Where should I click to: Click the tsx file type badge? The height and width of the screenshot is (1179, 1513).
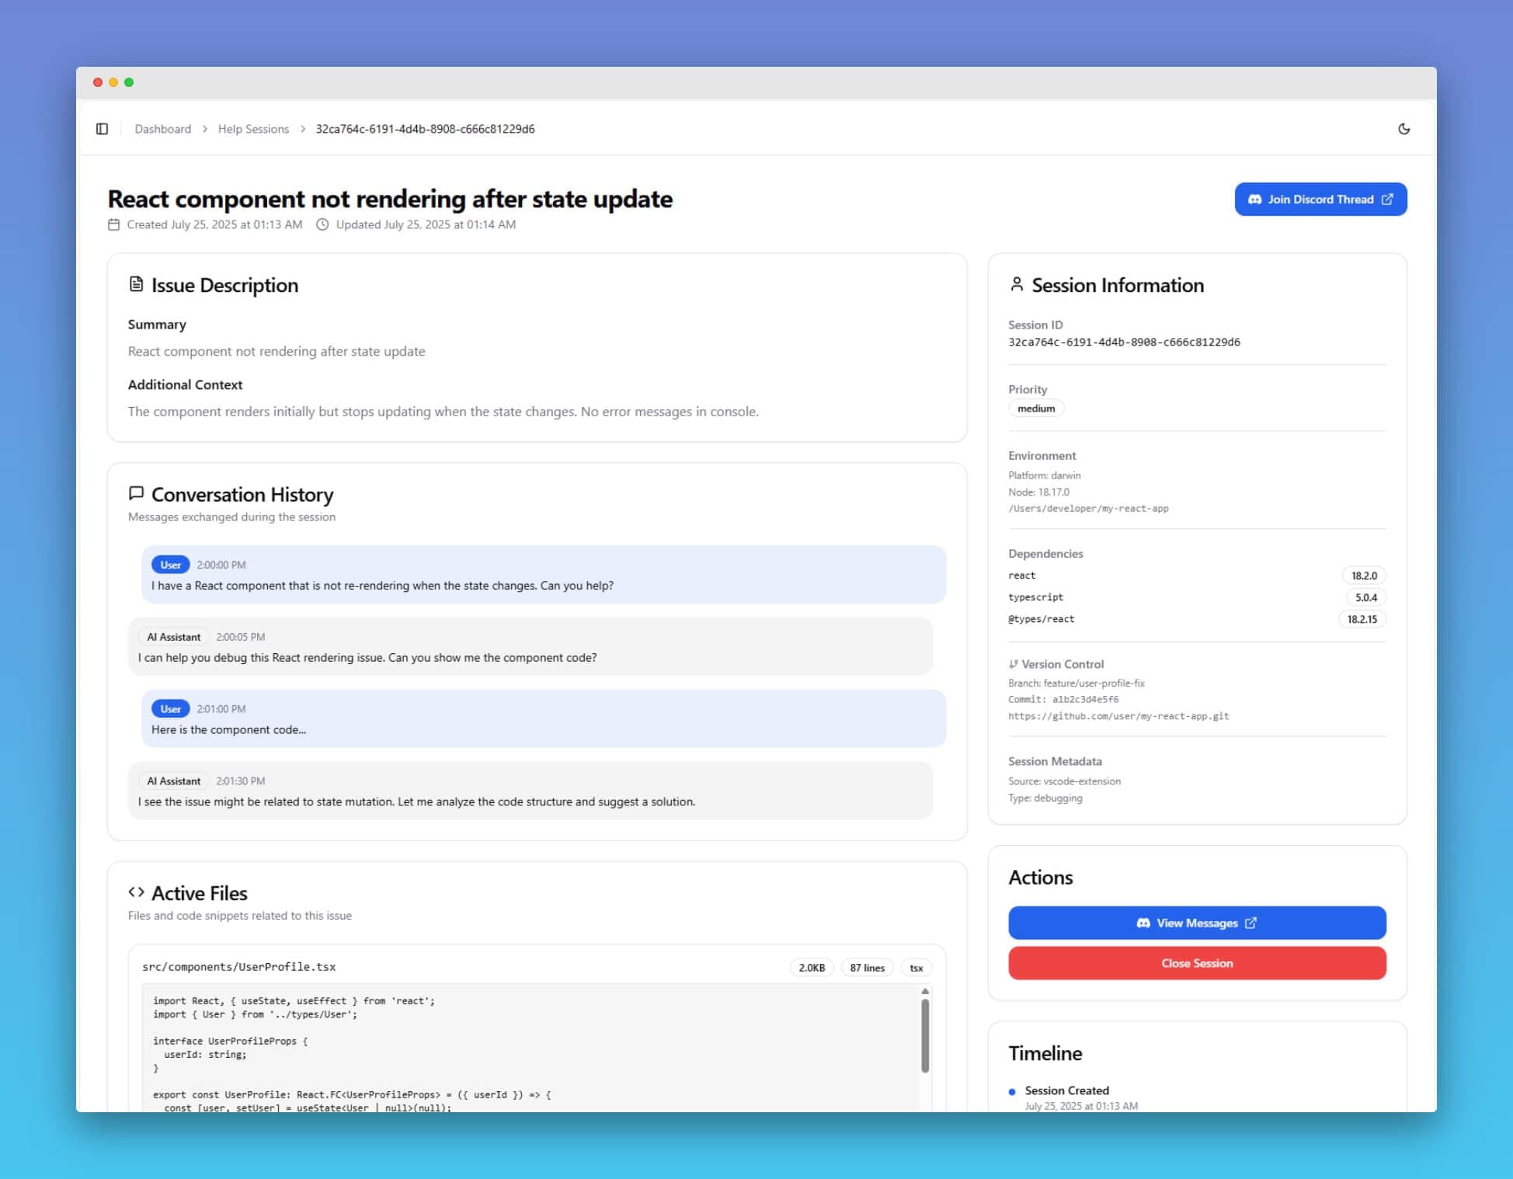(916, 967)
